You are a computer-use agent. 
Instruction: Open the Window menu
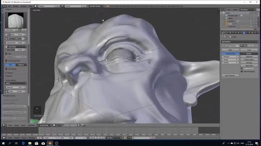click(x=24, y=6)
